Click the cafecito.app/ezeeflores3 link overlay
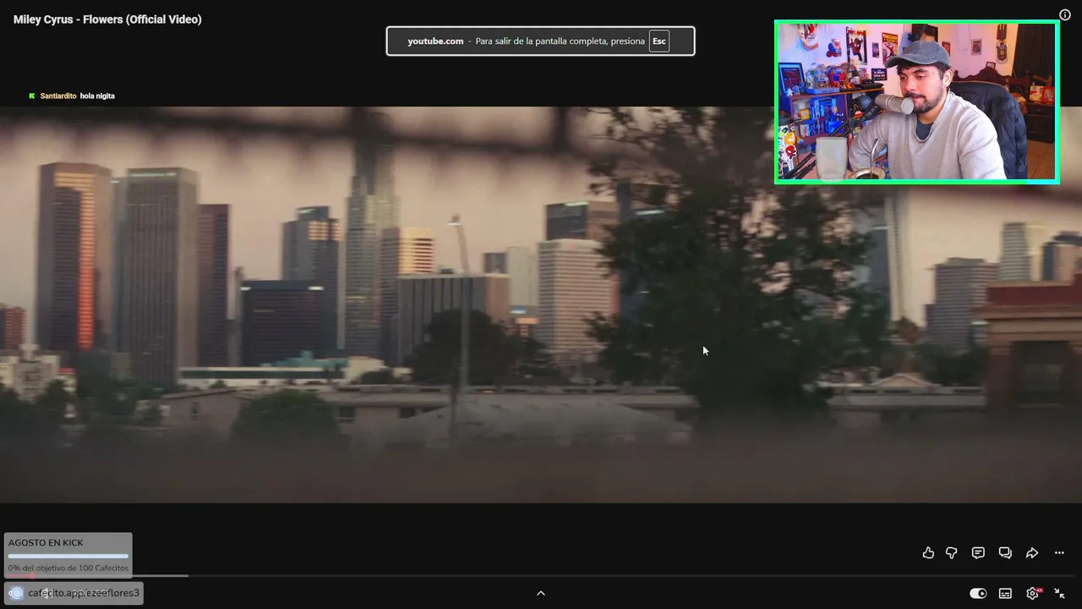The height and width of the screenshot is (609, 1082). (84, 593)
